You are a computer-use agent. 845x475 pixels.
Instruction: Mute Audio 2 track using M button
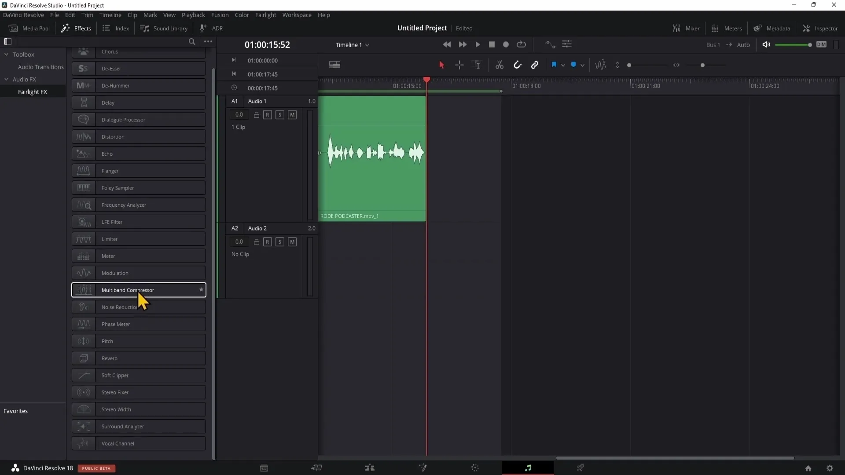[292, 242]
